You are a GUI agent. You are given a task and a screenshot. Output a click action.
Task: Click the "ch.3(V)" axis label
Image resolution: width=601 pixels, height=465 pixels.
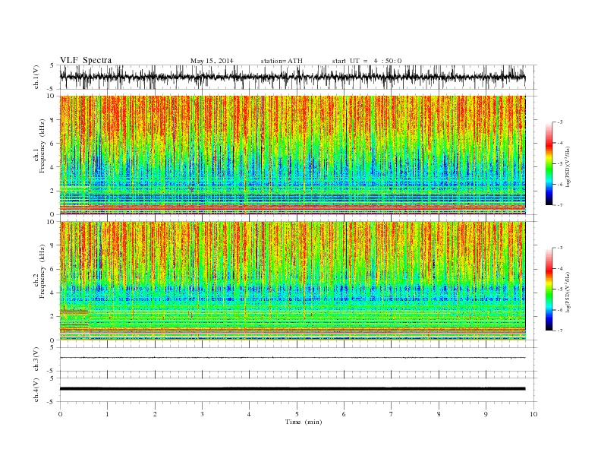coord(36,359)
